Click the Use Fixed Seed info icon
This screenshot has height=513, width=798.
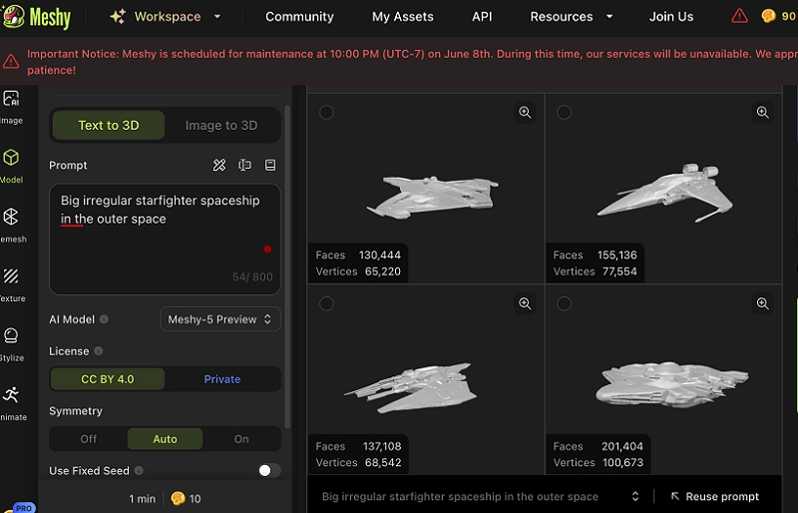click(139, 471)
